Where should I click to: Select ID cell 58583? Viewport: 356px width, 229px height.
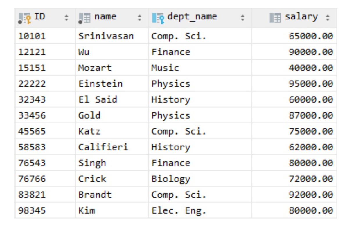coord(45,147)
